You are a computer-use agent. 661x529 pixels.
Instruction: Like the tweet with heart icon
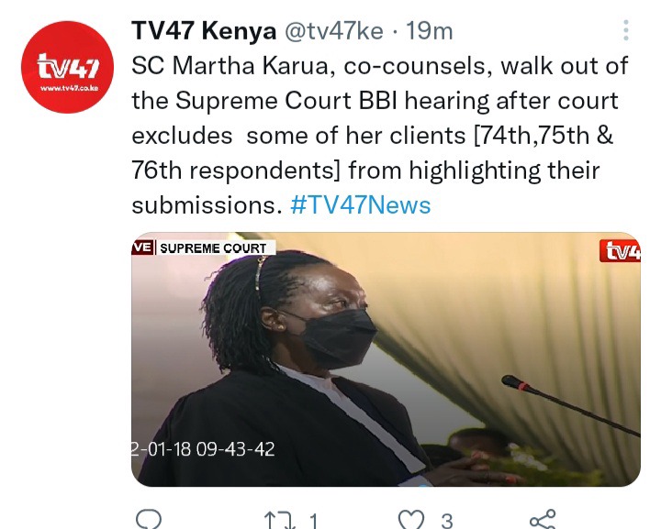pyautogui.click(x=411, y=520)
